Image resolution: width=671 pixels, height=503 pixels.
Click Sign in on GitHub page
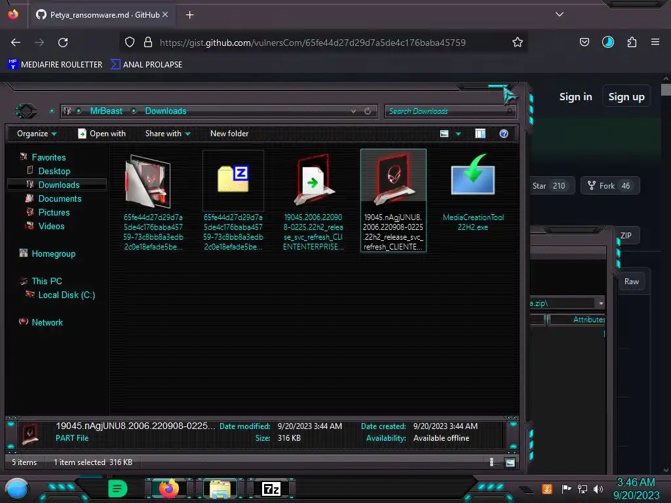575,97
